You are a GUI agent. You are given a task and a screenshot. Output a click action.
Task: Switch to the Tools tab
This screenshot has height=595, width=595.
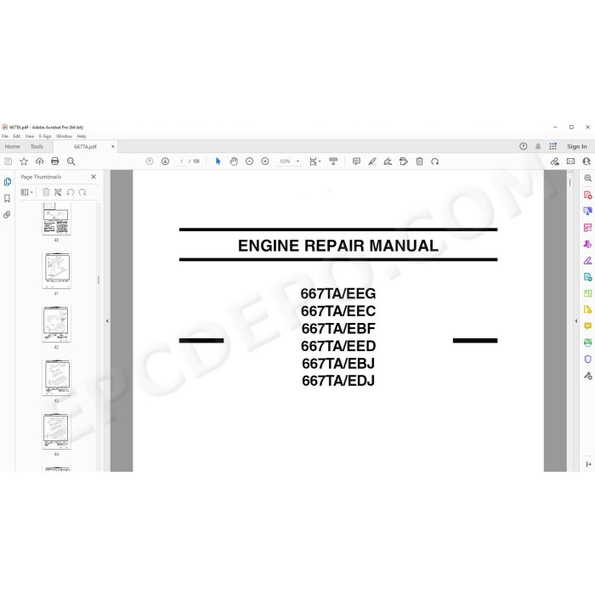(37, 146)
